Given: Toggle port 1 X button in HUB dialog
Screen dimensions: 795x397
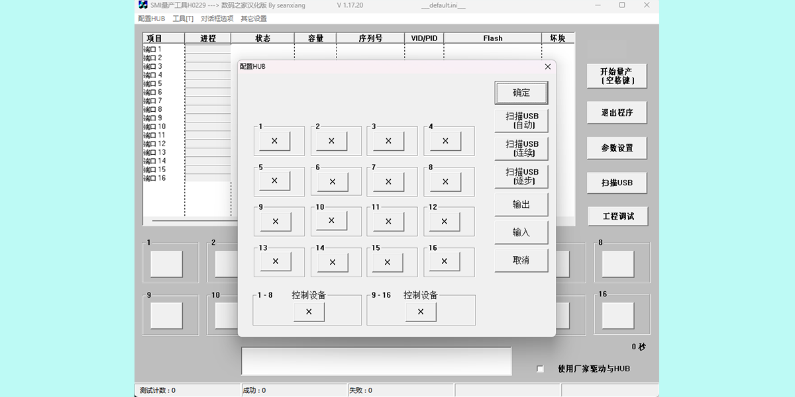Looking at the screenshot, I should click(275, 141).
